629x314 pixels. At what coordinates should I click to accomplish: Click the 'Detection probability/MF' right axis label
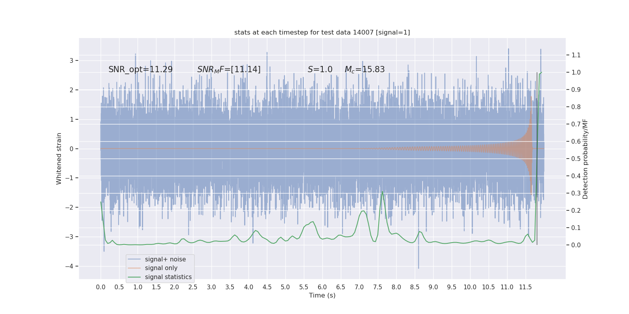pyautogui.click(x=585, y=159)
